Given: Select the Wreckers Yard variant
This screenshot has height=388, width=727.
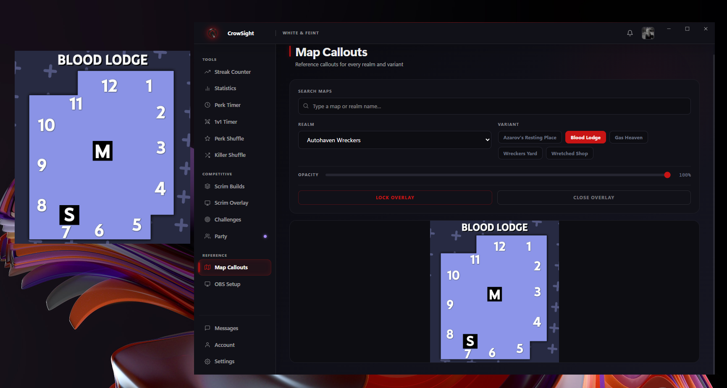Looking at the screenshot, I should point(520,153).
